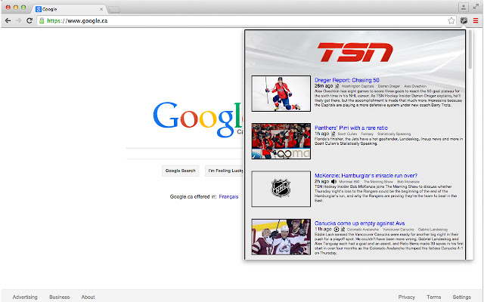
Task: Toggle fullscreen with the expand arrows icon
Action: pos(476,7)
